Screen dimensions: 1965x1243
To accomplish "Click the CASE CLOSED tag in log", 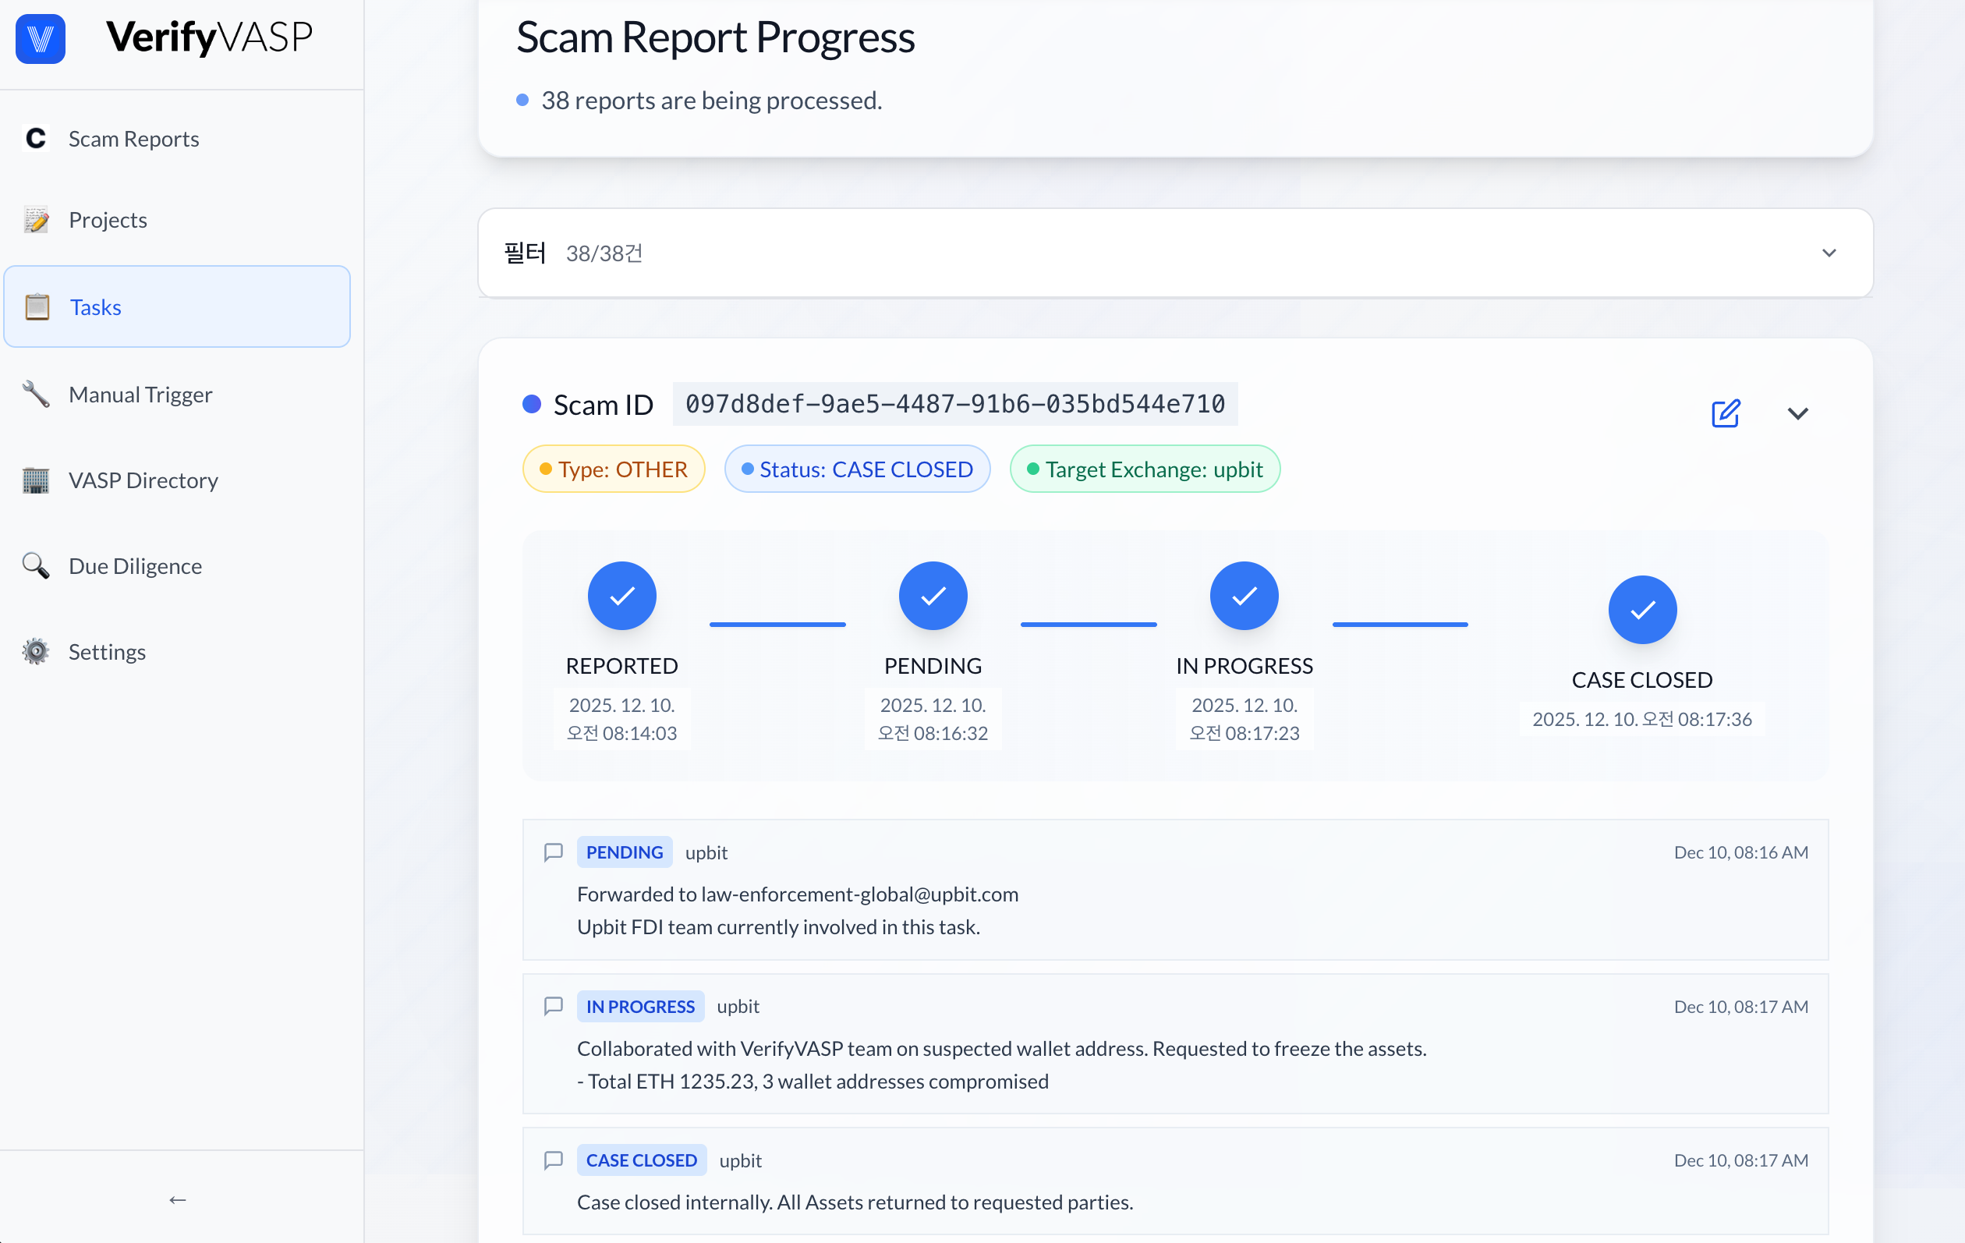I will (642, 1160).
